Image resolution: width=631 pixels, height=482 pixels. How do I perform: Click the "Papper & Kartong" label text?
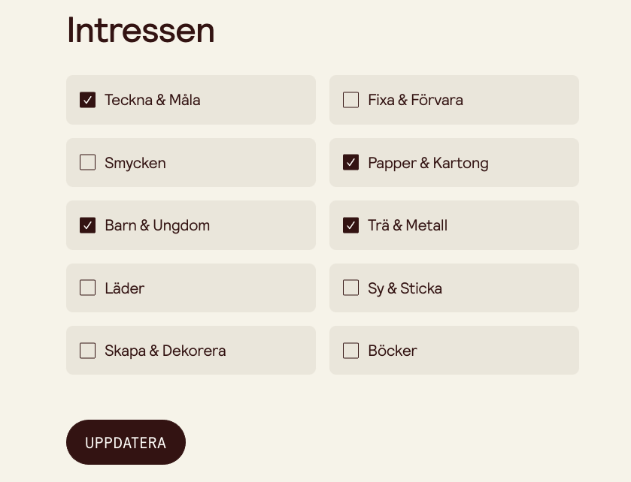click(428, 163)
